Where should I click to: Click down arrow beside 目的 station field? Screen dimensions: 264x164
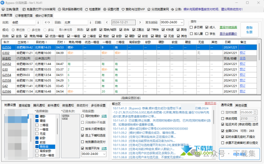pos(90,22)
